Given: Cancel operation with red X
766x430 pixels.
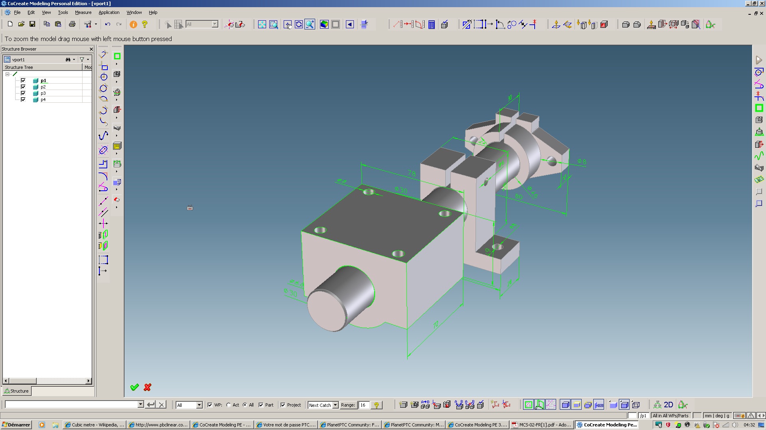Looking at the screenshot, I should pyautogui.click(x=148, y=387).
